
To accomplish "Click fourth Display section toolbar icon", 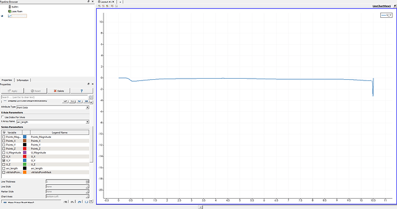I will (x=86, y=101).
